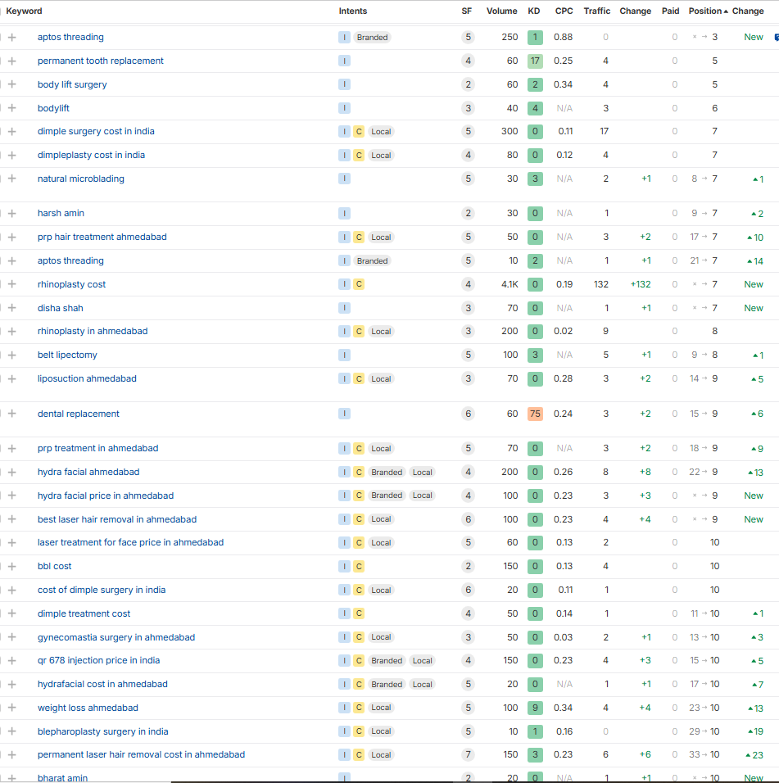Click SF badge showing 7 for permanent laser hair removal
The height and width of the screenshot is (783, 779).
click(x=468, y=754)
